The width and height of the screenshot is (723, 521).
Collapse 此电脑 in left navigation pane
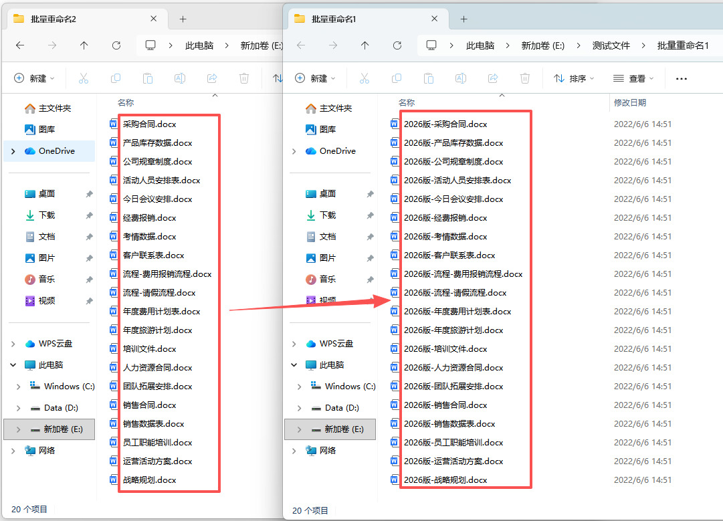13,364
